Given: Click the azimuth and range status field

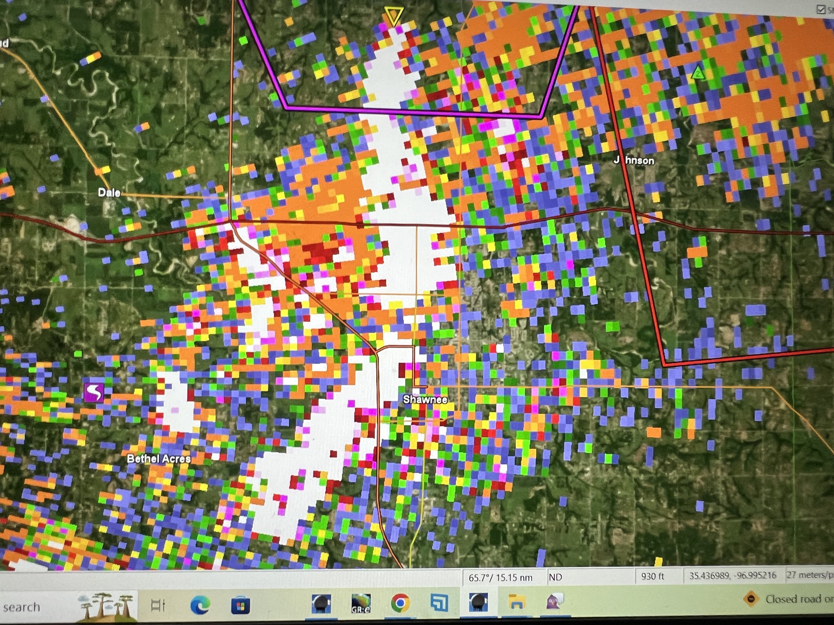Looking at the screenshot, I should click(501, 578).
